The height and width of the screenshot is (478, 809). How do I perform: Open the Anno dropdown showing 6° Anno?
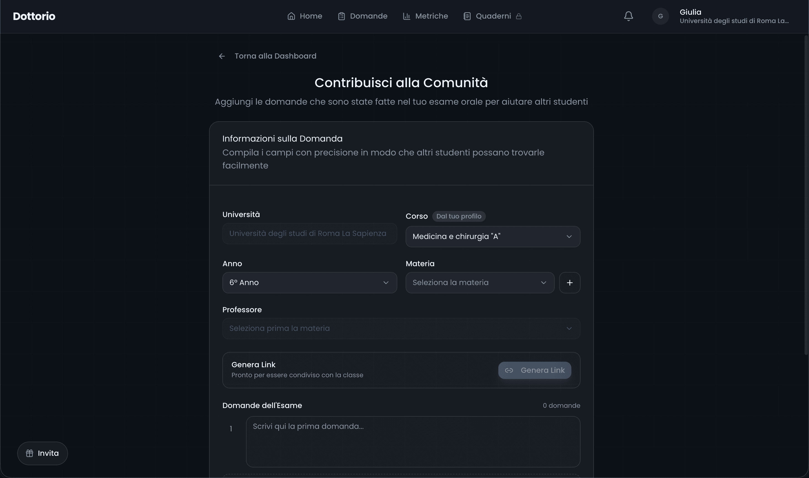(x=310, y=283)
